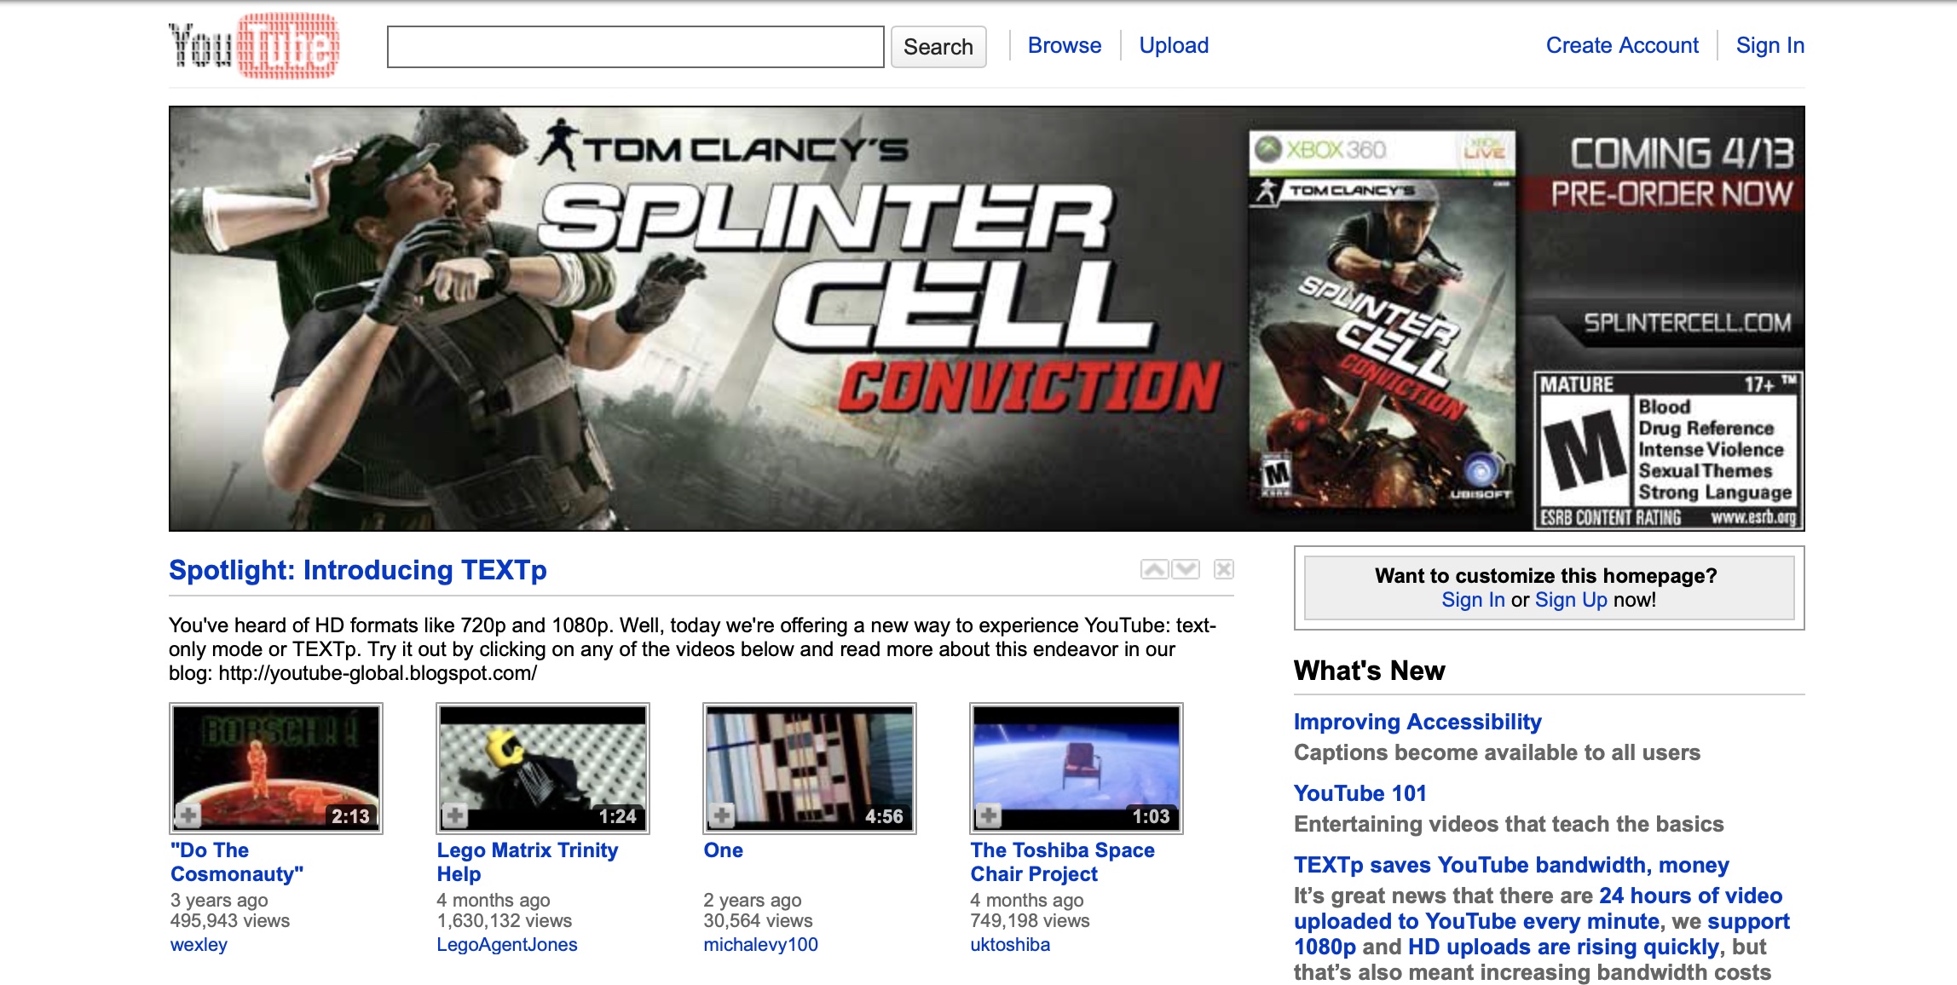Click 'Entertaining videos that teach the basics' text
The width and height of the screenshot is (1957, 985).
click(x=1509, y=824)
